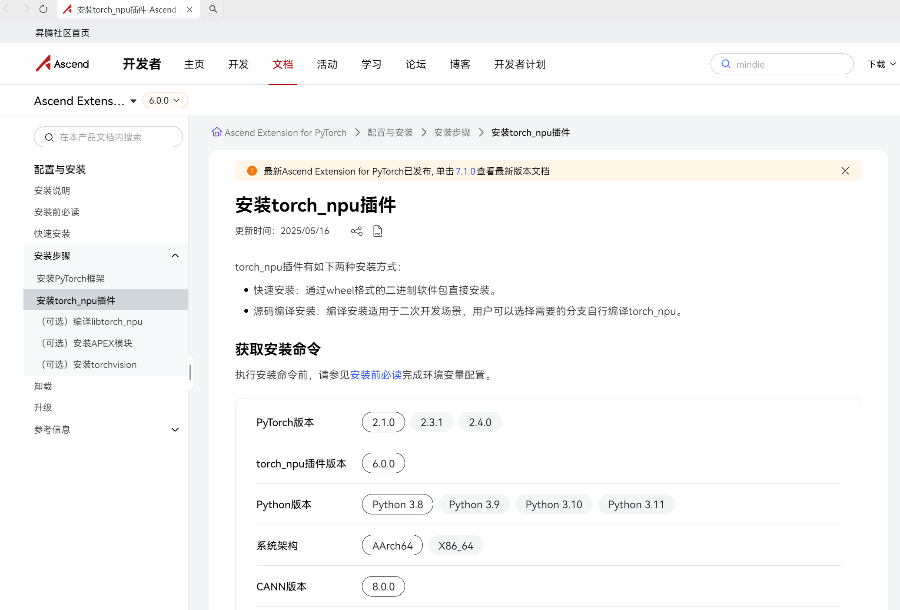Open the 7.1.0 latest version link
Viewport: 900px width, 610px height.
[465, 171]
